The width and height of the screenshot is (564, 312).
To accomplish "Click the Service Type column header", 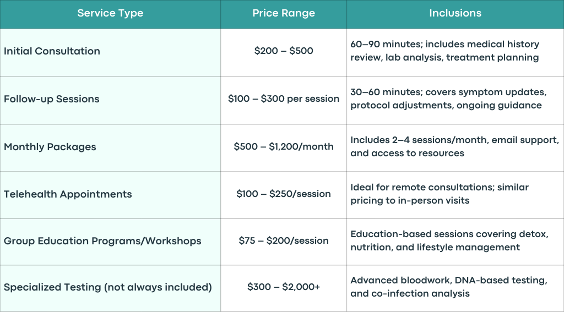I will [x=110, y=13].
